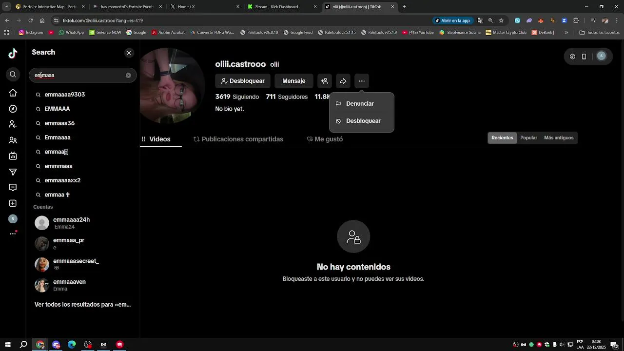Viewport: 624px width, 351px height.
Task: Click the oliii.castrooo profile picture
Action: point(172,86)
